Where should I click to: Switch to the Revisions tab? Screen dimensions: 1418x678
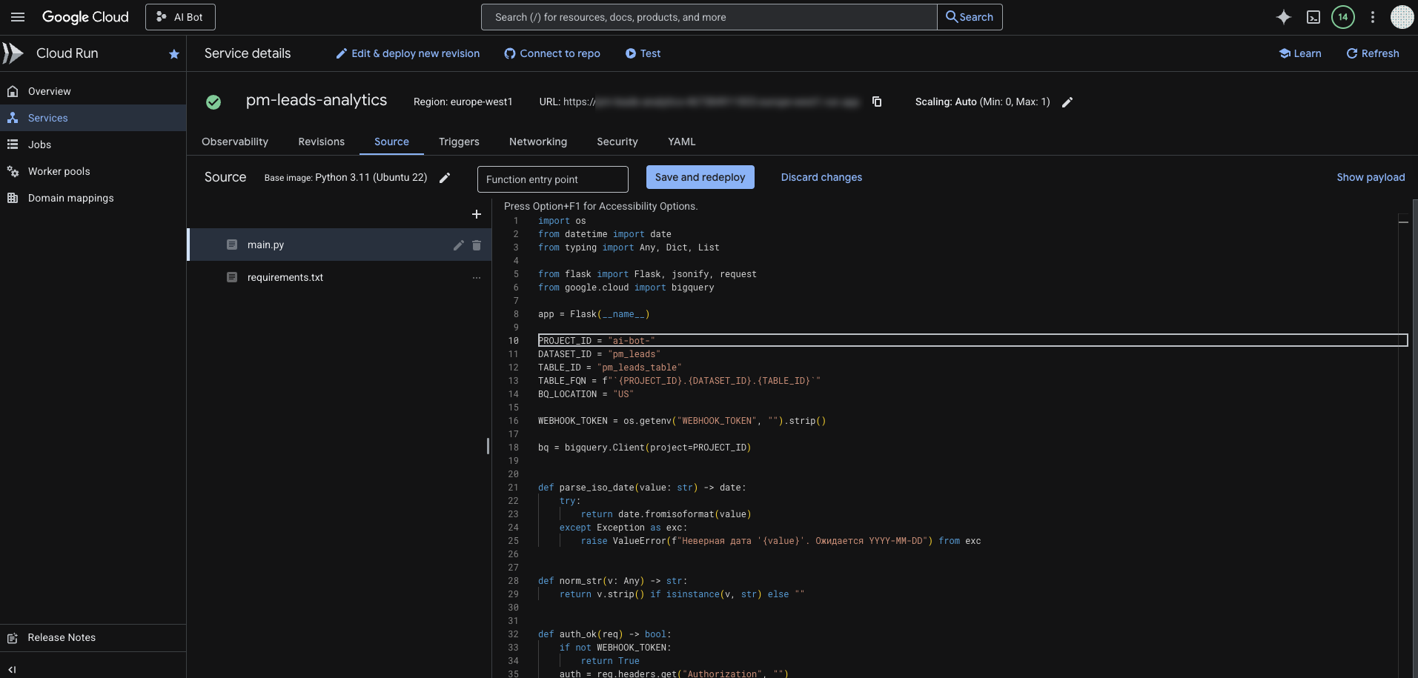pyautogui.click(x=321, y=142)
